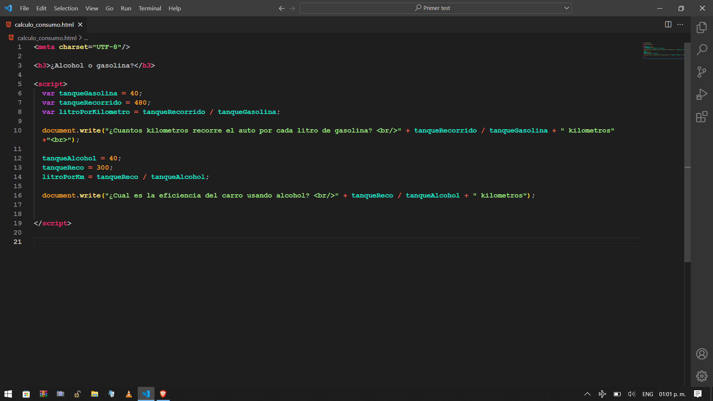Click the ¿Alcohol o gasolina? heading text
This screenshot has width=713, height=401.
pos(92,65)
